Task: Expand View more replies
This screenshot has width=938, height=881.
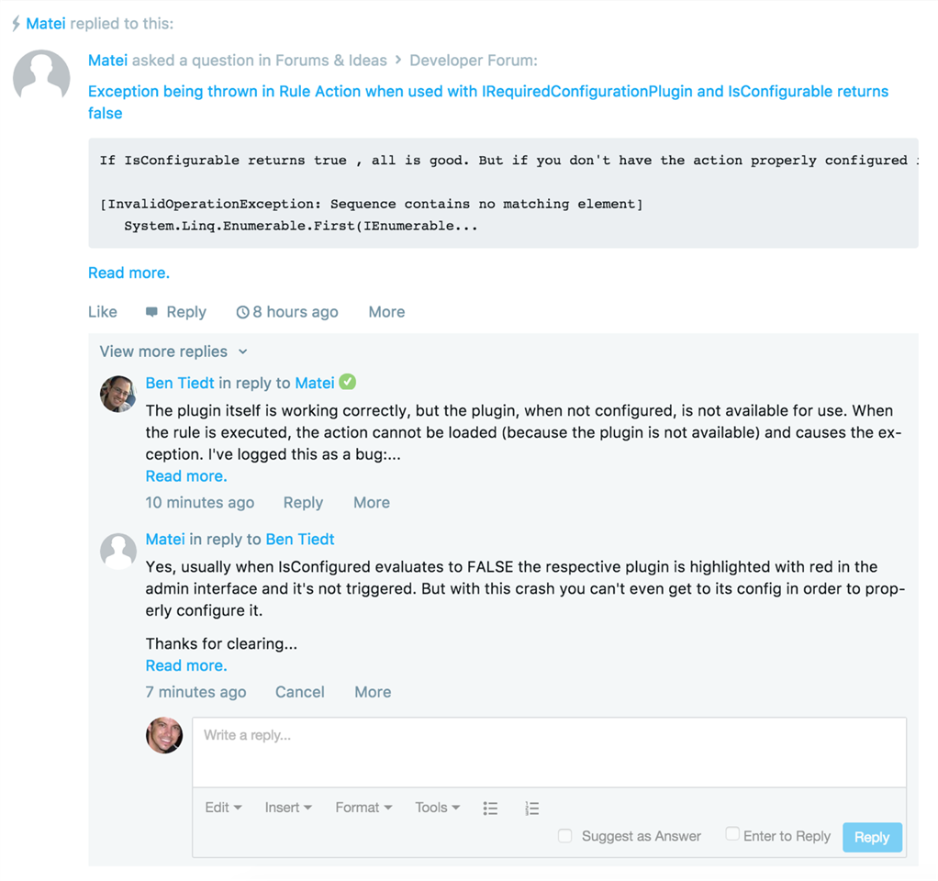Action: 173,351
